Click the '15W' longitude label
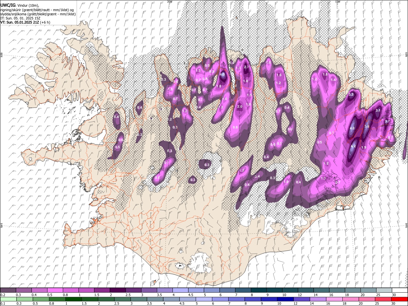This screenshot has width=408, height=306. 338,2
